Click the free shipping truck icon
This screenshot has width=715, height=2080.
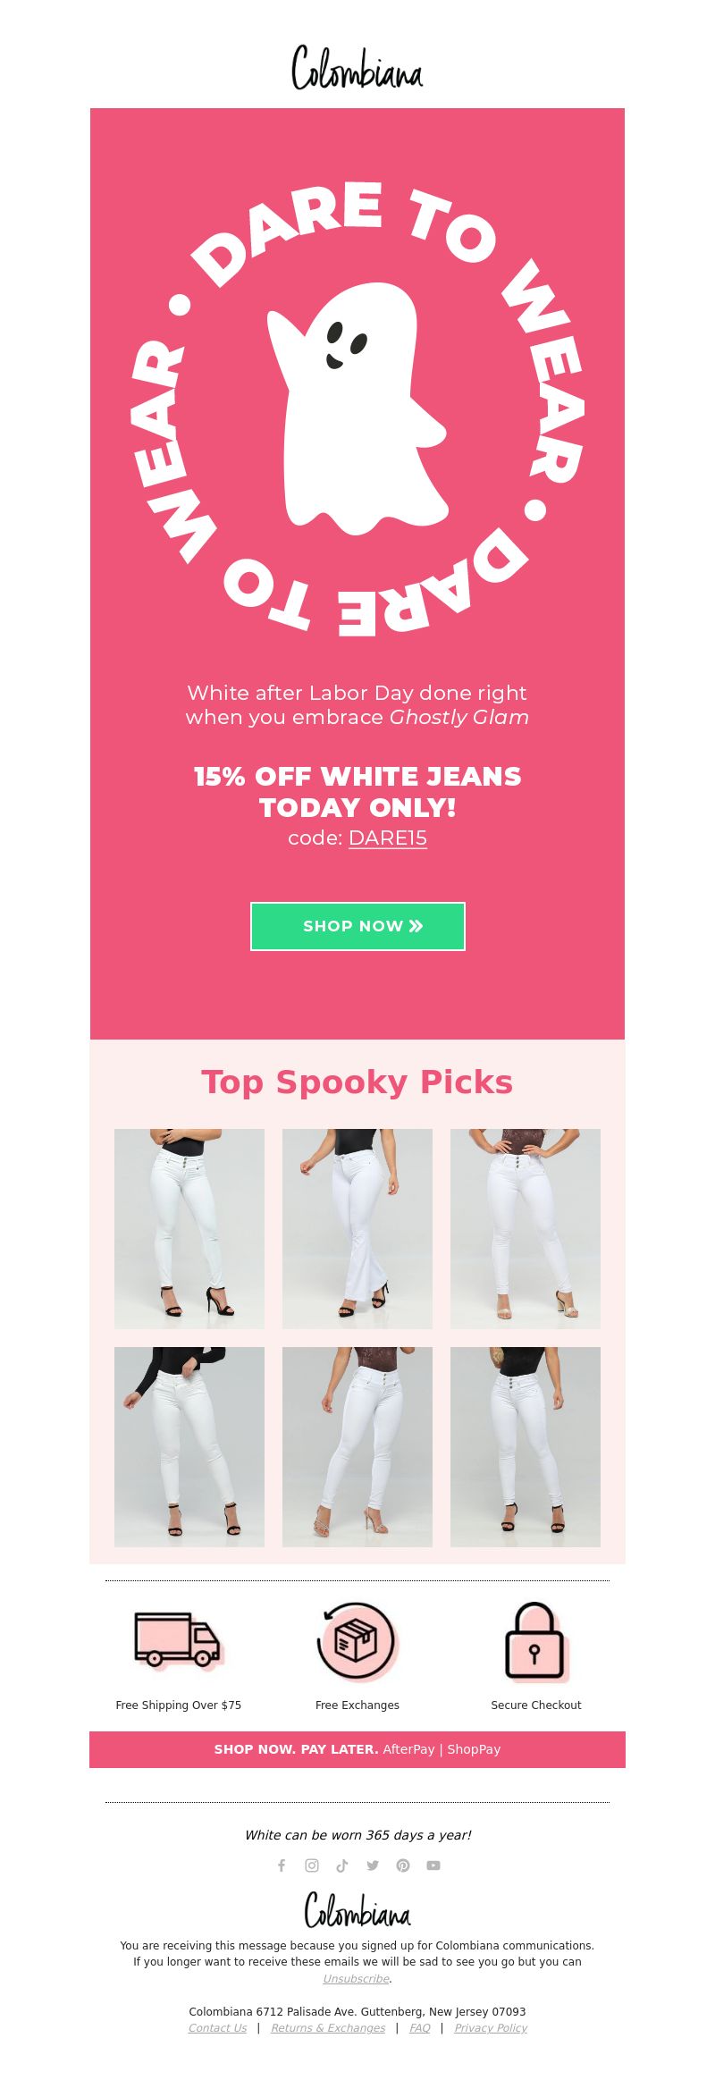click(x=178, y=1639)
